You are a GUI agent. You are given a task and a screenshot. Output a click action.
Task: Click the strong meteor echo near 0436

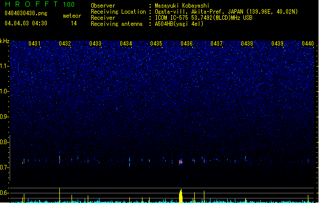click(x=181, y=162)
